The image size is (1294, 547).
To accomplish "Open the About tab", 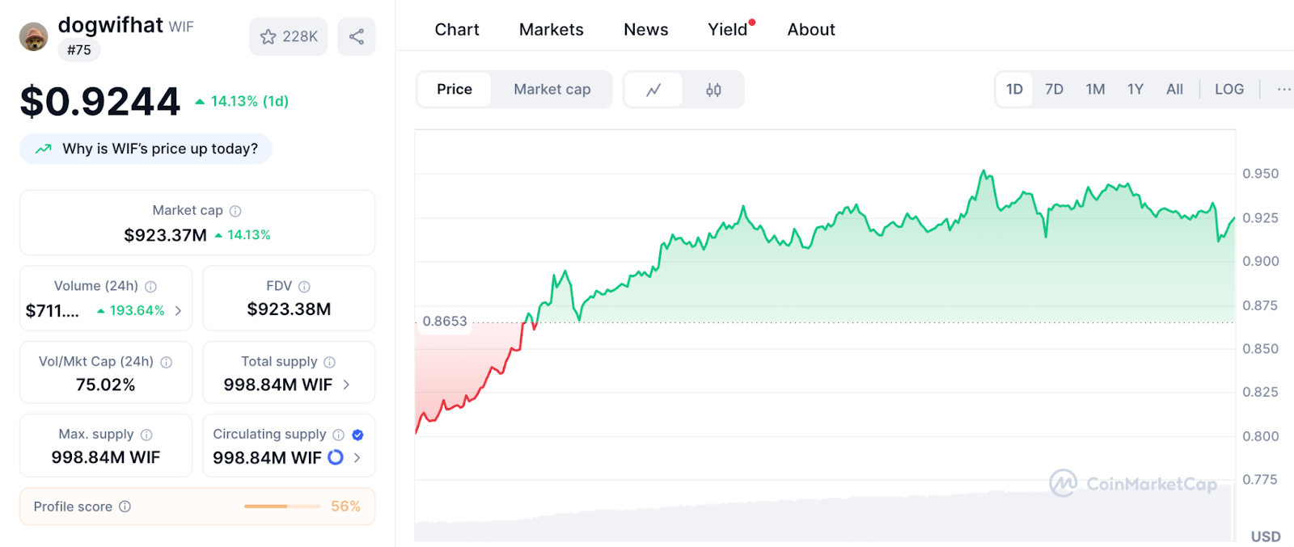I will tap(811, 30).
